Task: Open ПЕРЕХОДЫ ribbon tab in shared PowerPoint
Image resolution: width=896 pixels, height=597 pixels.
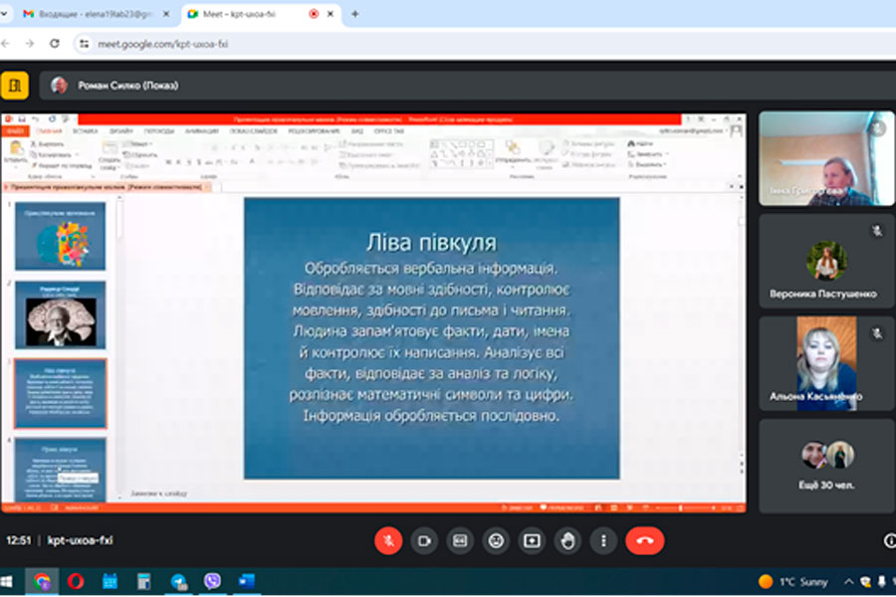Action: (159, 131)
